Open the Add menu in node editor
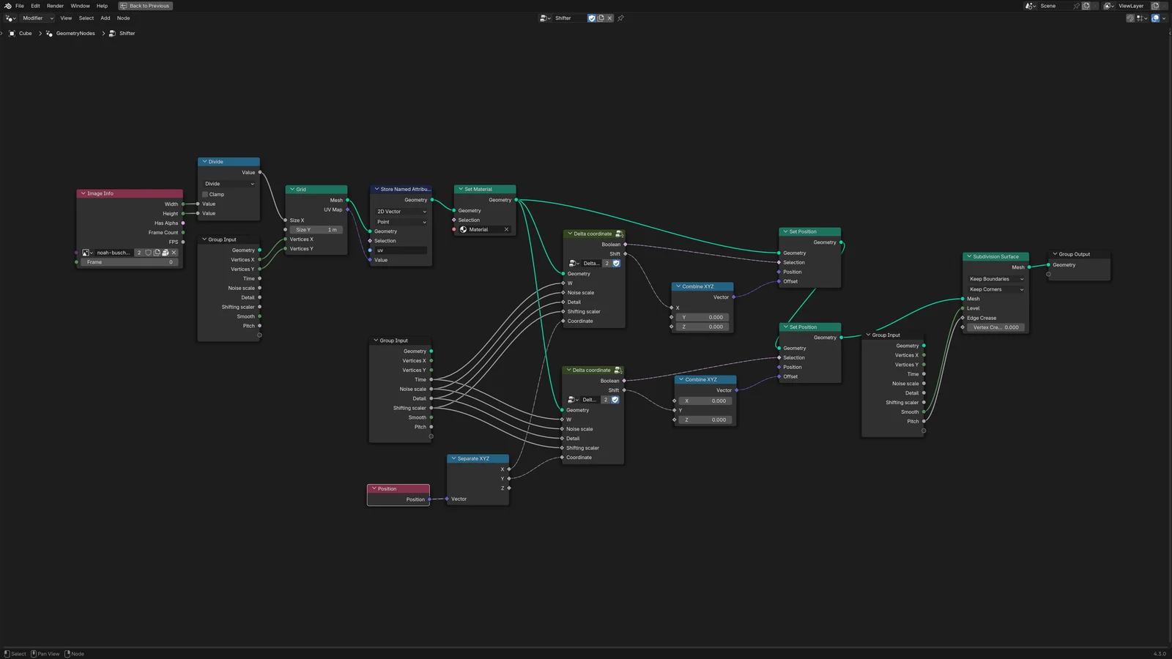1172x659 pixels. (x=105, y=18)
